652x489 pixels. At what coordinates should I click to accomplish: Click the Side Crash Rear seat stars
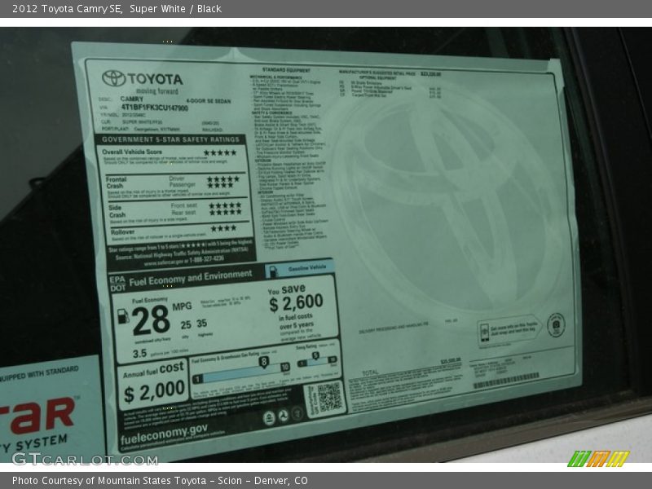(225, 212)
